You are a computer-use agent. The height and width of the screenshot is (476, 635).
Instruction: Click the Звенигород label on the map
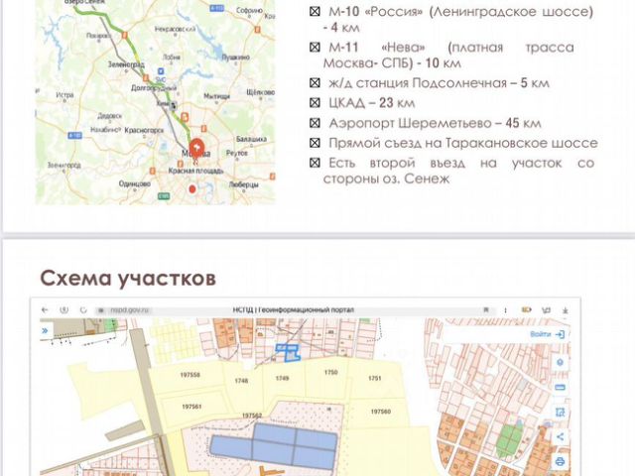[63, 166]
